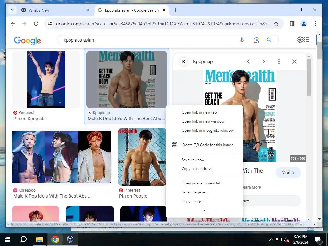Open the Chrome profile avatar

pos(304,24)
